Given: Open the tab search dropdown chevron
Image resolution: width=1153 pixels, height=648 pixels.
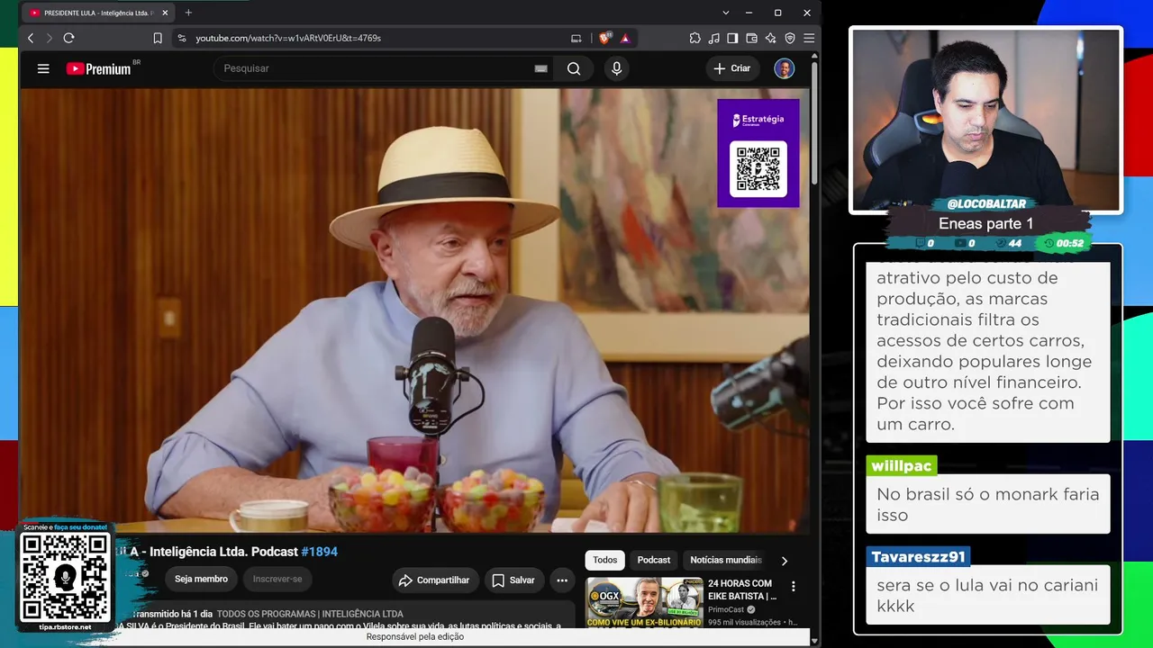Looking at the screenshot, I should tap(726, 13).
